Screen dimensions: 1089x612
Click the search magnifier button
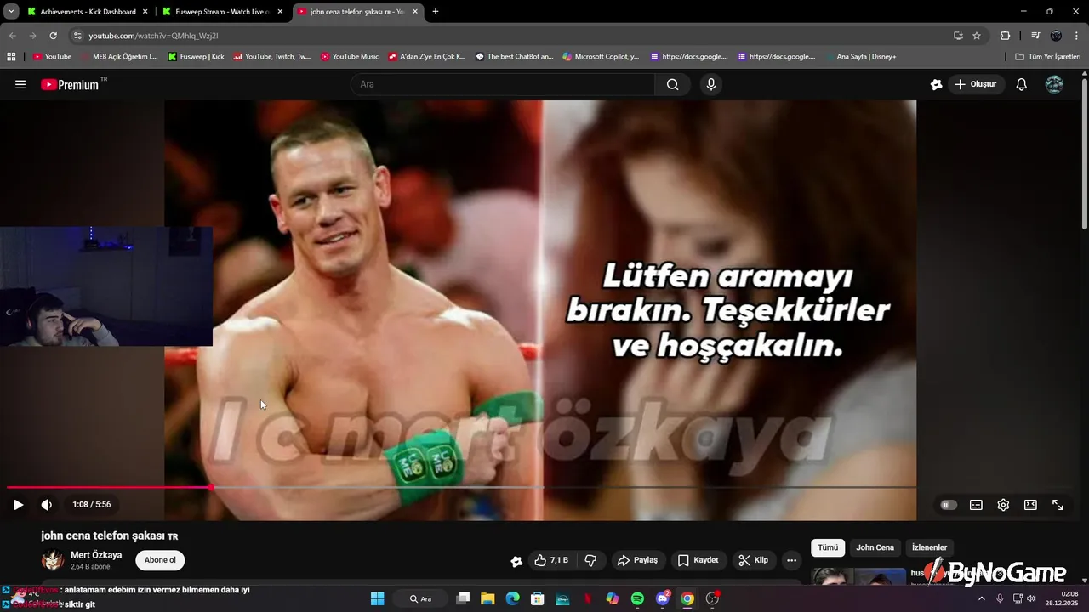pyautogui.click(x=672, y=84)
